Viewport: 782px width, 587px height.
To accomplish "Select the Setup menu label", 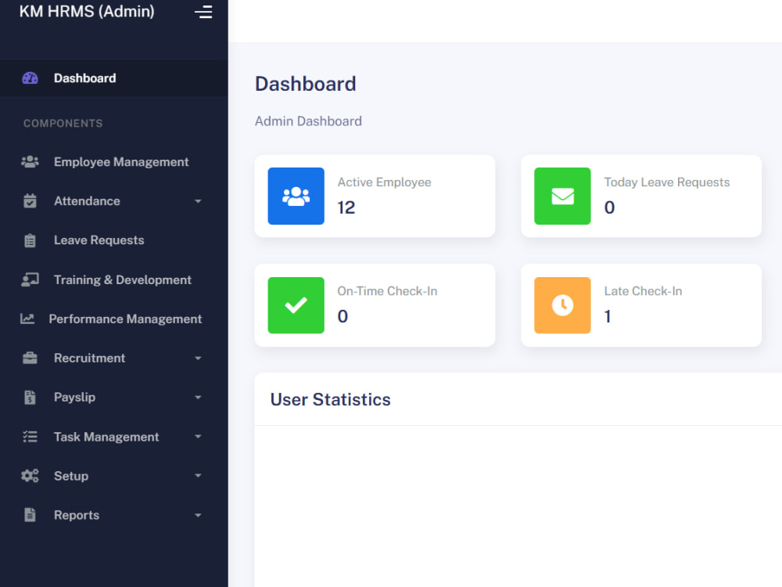I will point(71,476).
